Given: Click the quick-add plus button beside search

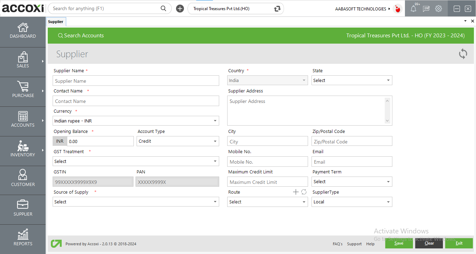Looking at the screenshot, I should point(180,9).
